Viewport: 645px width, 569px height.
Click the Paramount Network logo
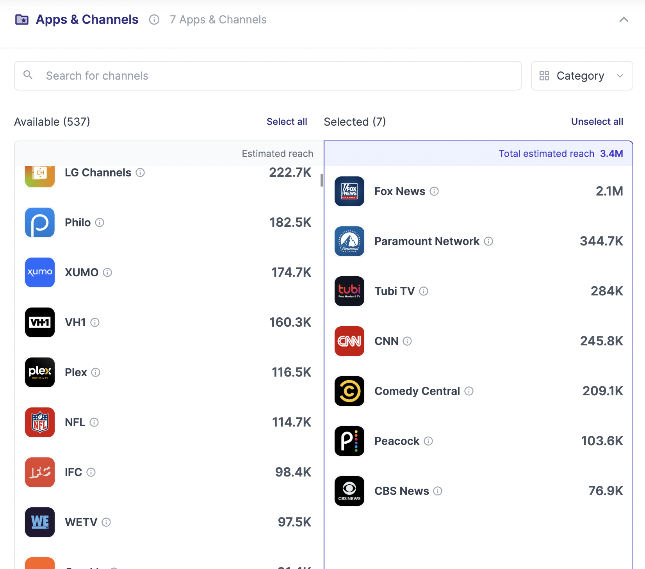tap(349, 241)
